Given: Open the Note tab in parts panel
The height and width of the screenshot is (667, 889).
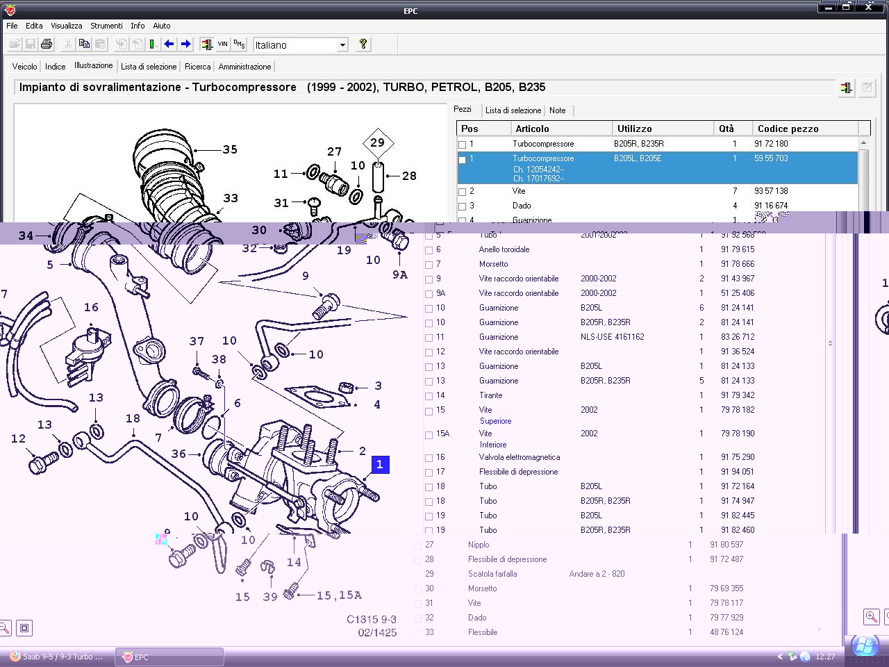Looking at the screenshot, I should click(x=557, y=110).
